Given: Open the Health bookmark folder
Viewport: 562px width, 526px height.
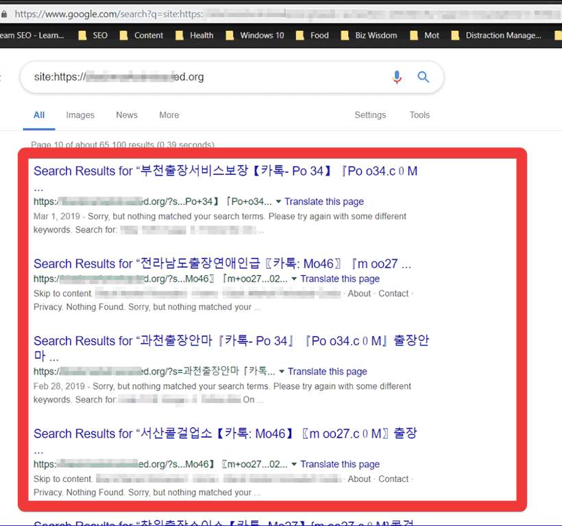Looking at the screenshot, I should (x=194, y=36).
